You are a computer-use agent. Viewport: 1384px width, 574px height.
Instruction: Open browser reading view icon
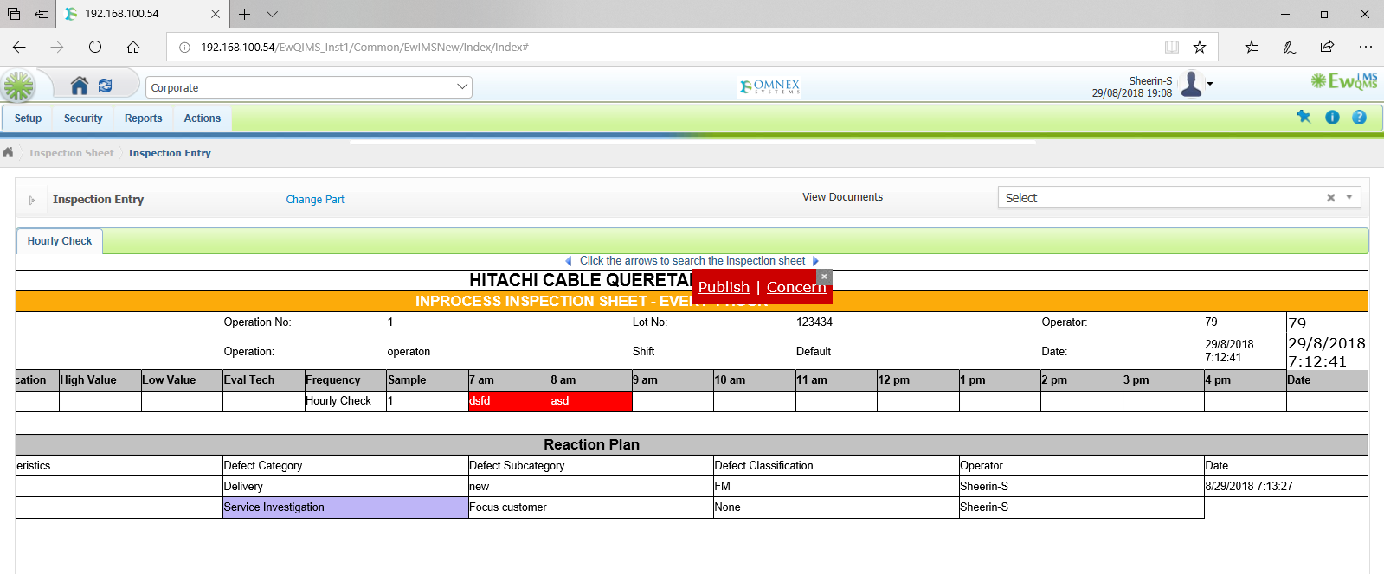(1172, 47)
